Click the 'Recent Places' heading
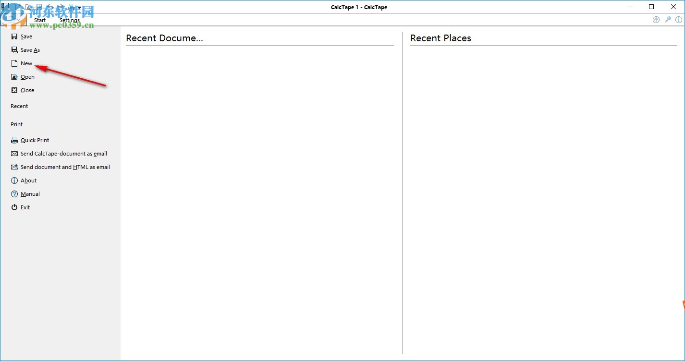Screen dimensions: 685x361 (x=440, y=38)
